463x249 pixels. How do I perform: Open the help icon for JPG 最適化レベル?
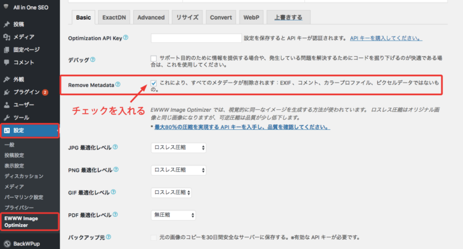[x=115, y=147]
